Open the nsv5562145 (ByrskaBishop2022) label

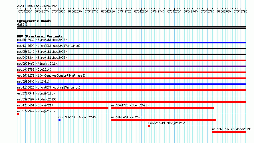pyautogui.click(x=42, y=52)
